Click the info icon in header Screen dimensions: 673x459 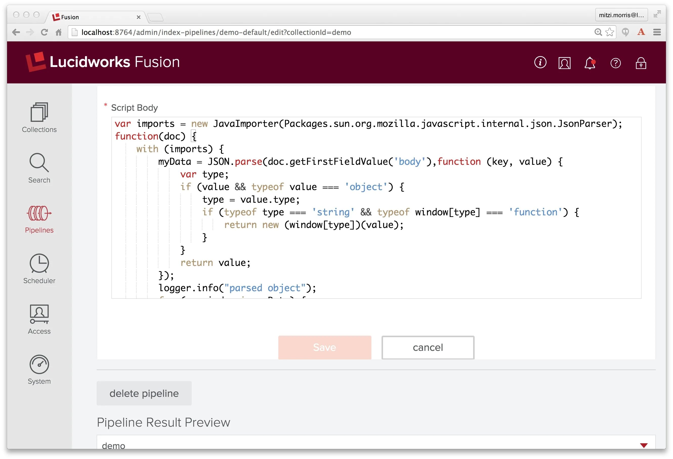[540, 62]
